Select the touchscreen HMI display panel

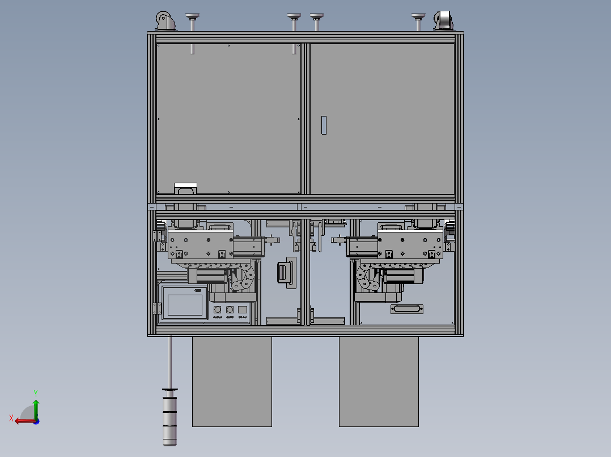[x=185, y=304]
